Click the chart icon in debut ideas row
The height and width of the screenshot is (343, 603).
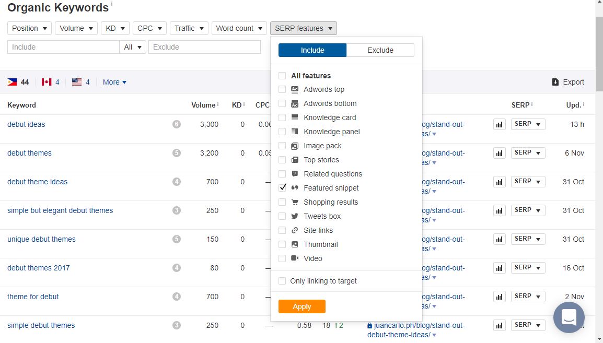click(x=499, y=124)
